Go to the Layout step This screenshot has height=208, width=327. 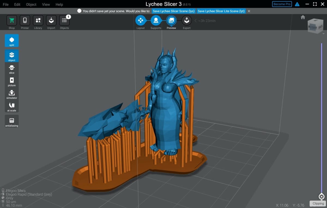[x=141, y=20]
